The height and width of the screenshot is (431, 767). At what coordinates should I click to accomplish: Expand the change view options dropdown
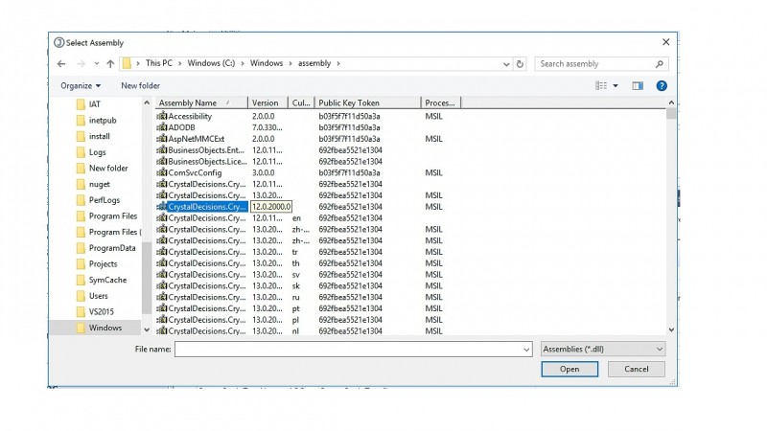[616, 86]
